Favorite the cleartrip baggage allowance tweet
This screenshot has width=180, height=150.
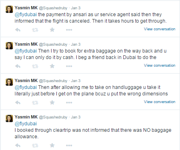point(52,145)
